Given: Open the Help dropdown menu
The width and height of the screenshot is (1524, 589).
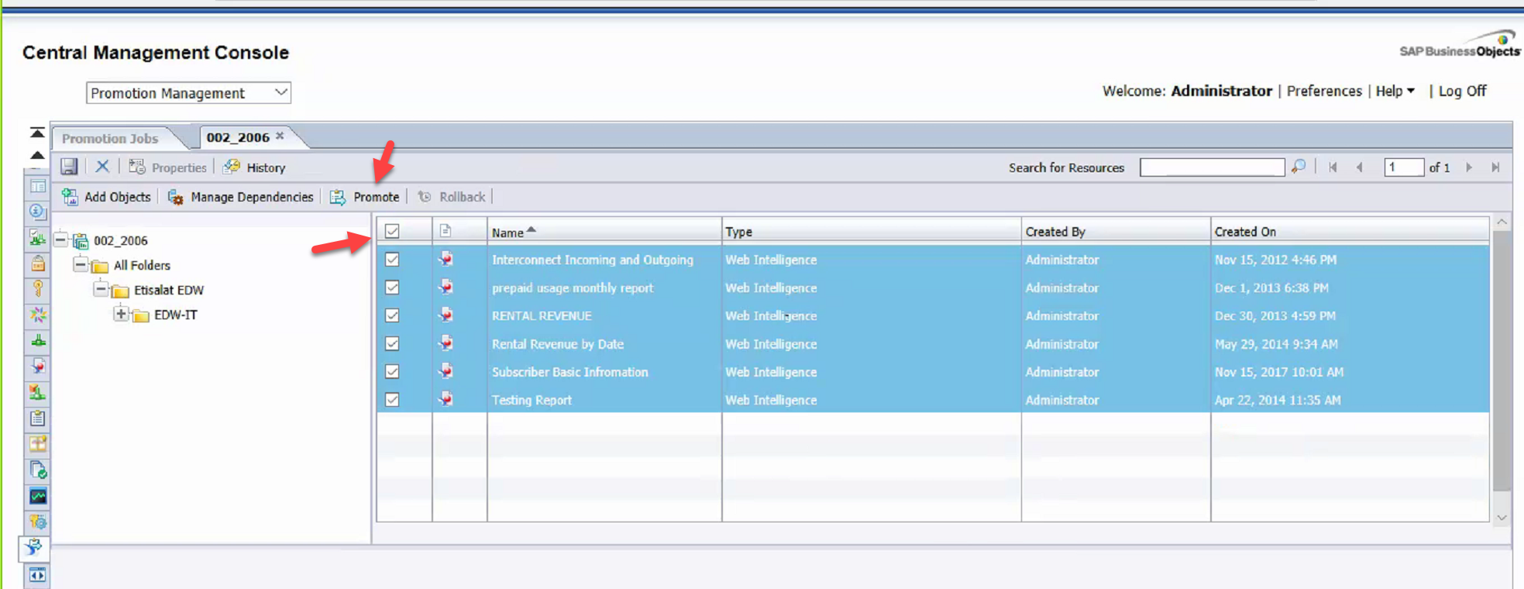Looking at the screenshot, I should pyautogui.click(x=1395, y=91).
